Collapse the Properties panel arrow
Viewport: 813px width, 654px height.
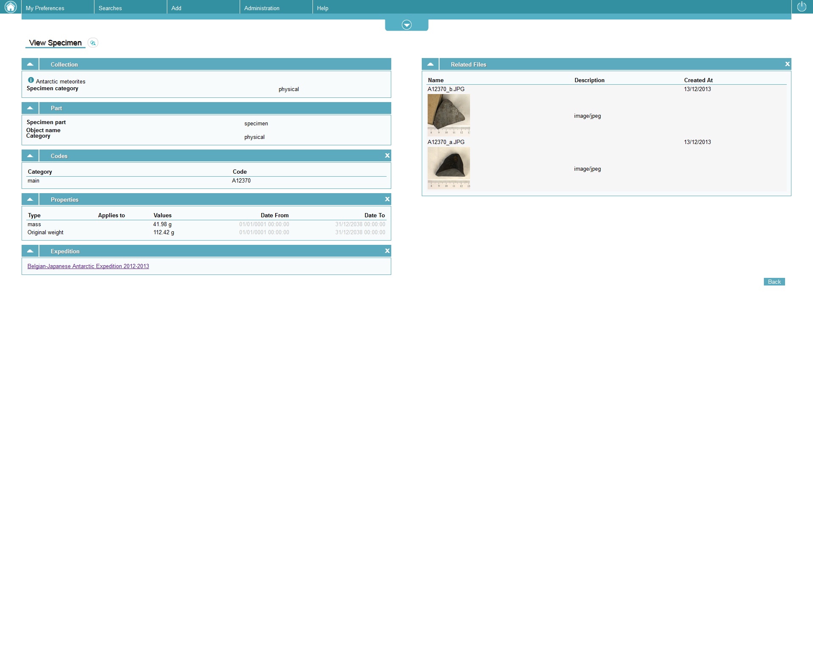tap(30, 200)
